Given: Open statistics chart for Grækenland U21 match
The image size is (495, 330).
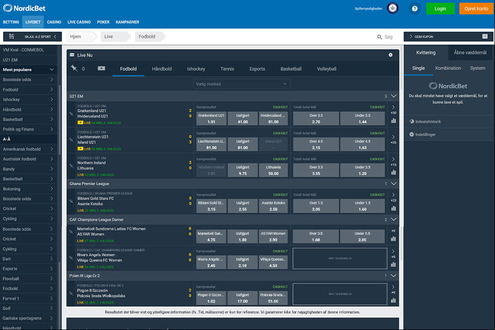Looking at the screenshot, I should pos(393,121).
